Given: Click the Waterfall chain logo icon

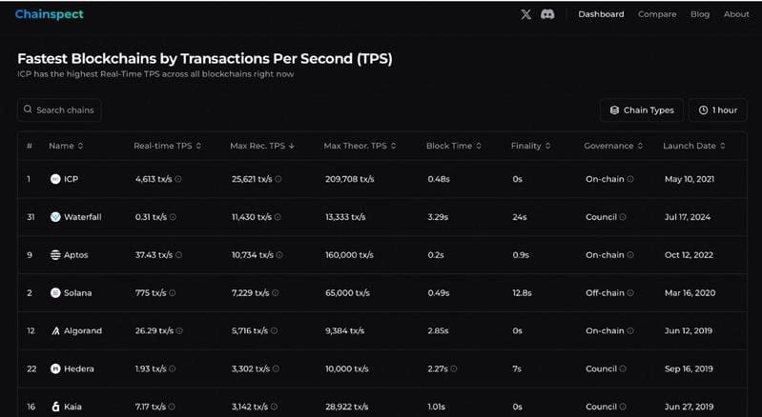Looking at the screenshot, I should 55,217.
